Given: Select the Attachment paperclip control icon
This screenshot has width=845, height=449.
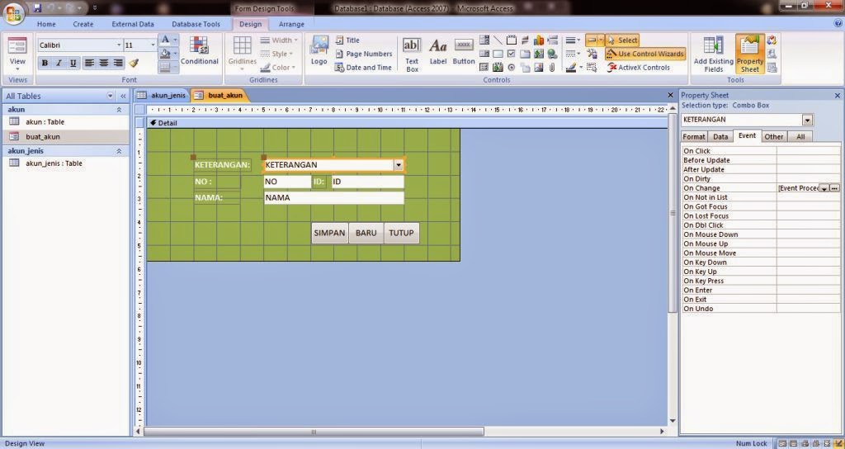Looking at the screenshot, I should pos(552,68).
